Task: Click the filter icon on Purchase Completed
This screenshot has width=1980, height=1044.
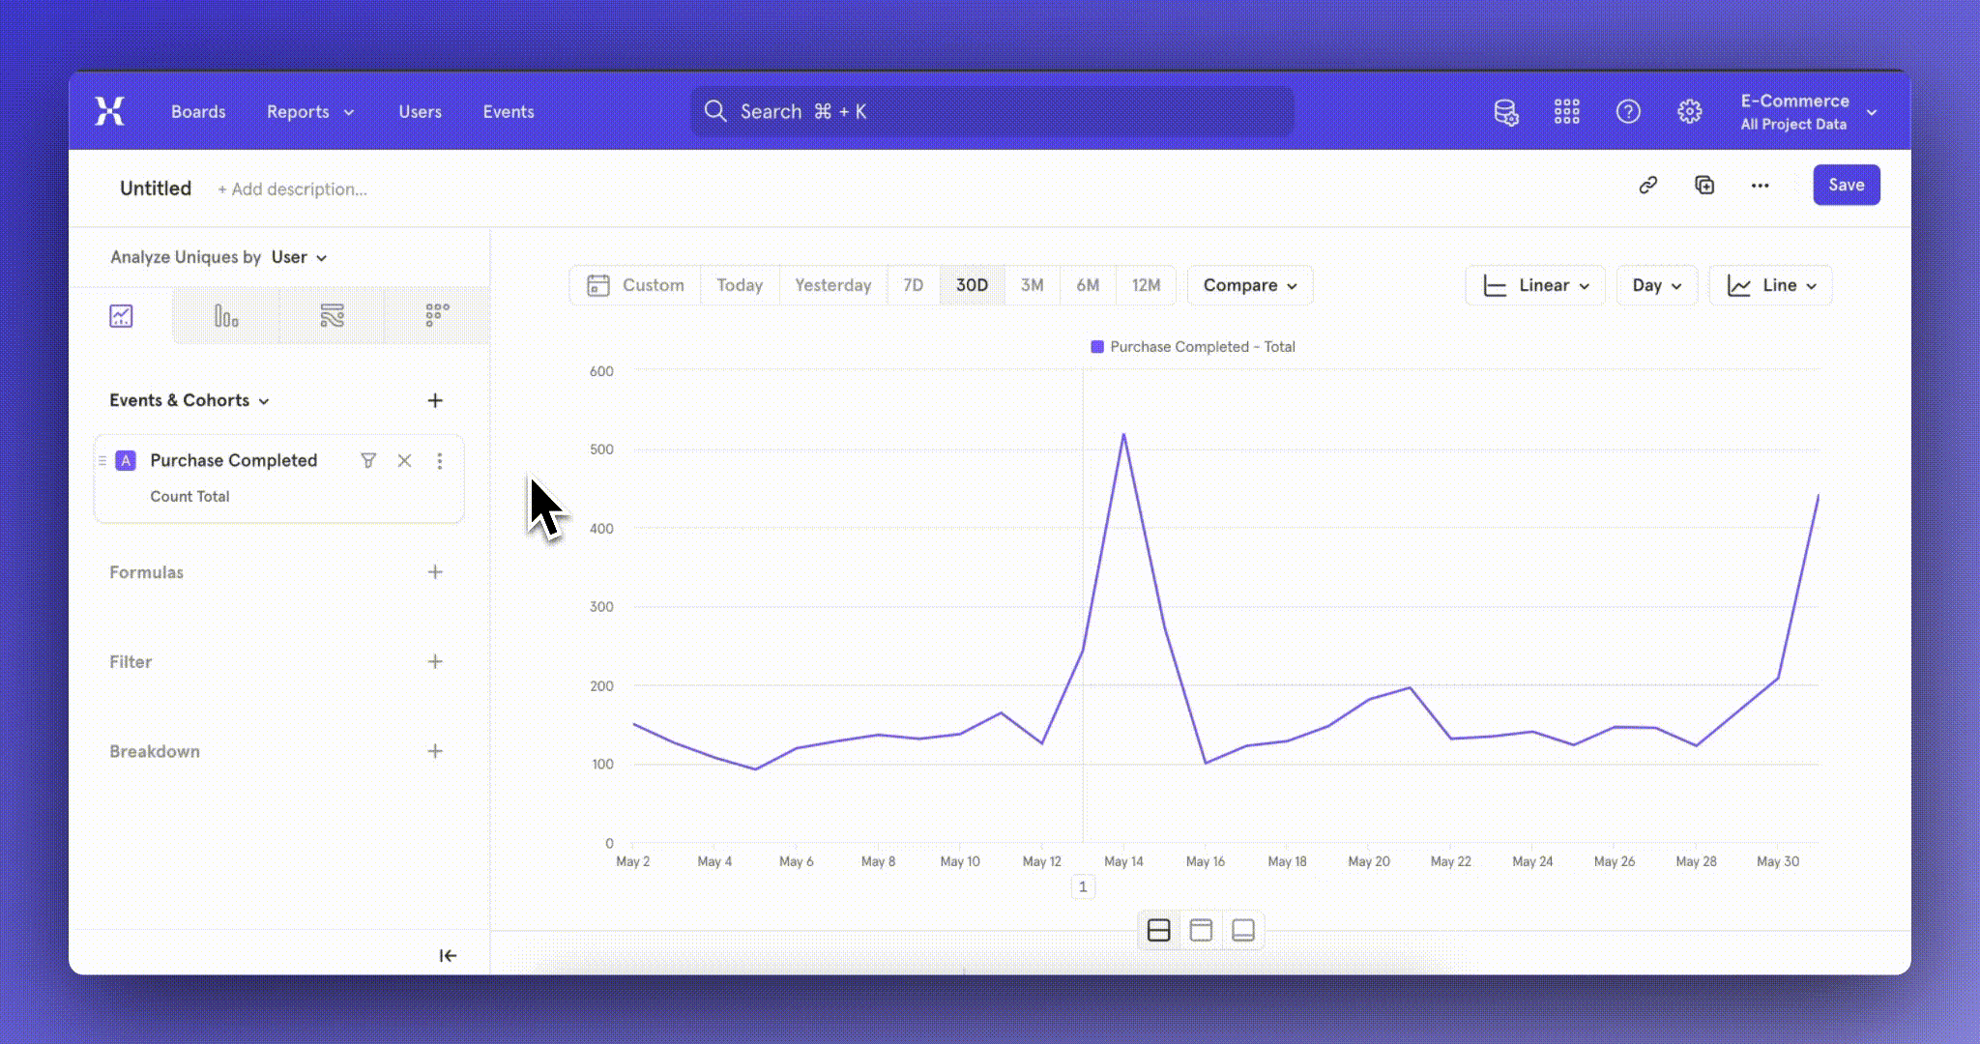Action: coord(368,460)
